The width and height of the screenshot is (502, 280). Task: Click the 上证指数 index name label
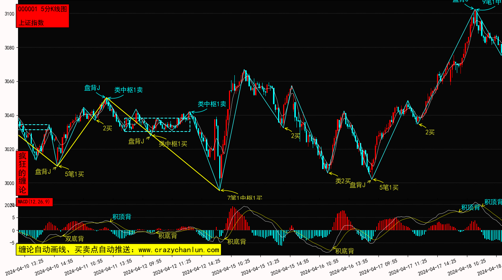pyautogui.click(x=31, y=22)
